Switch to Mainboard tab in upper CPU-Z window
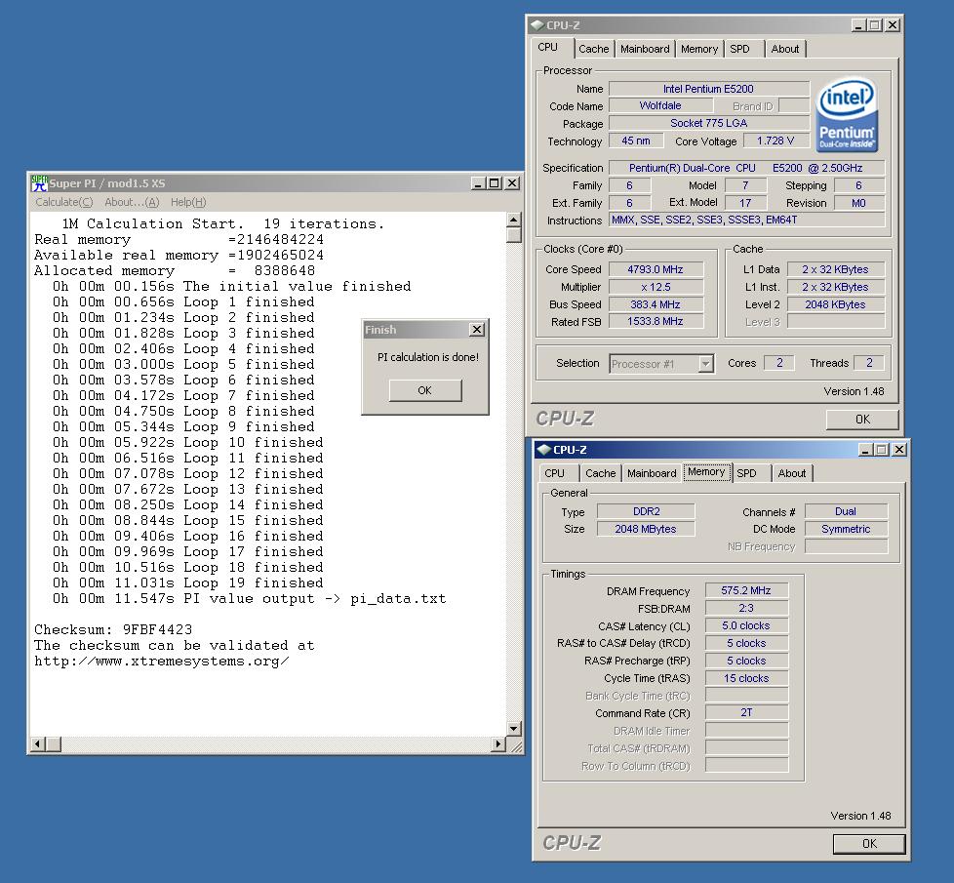 [645, 49]
